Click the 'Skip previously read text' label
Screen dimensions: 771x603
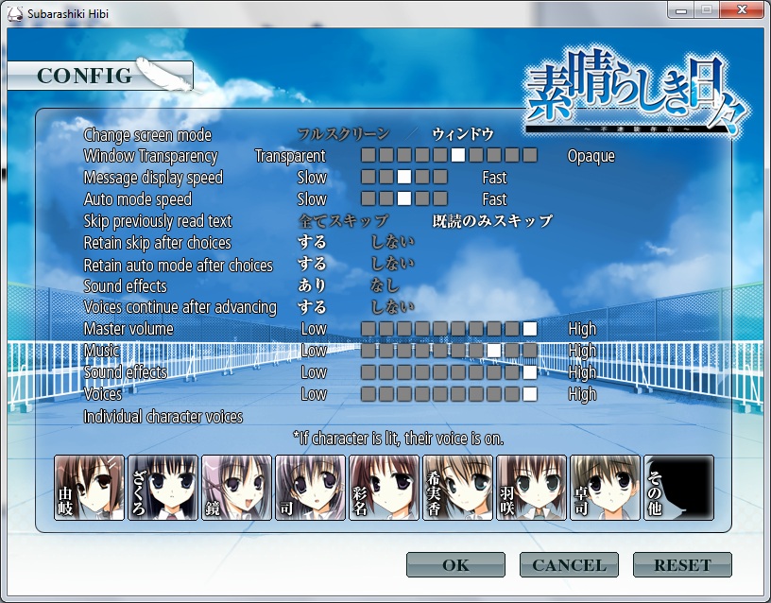(158, 221)
